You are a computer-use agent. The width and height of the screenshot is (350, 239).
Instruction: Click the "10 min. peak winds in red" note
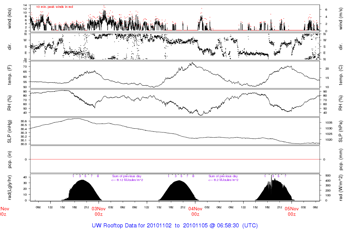(54, 7)
